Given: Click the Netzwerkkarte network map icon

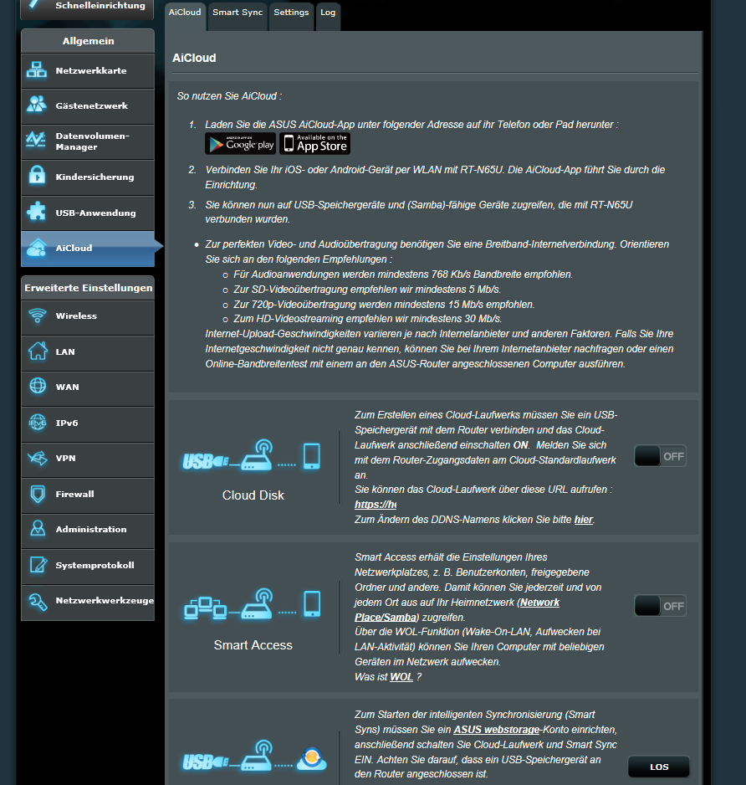Looking at the screenshot, I should point(38,71).
